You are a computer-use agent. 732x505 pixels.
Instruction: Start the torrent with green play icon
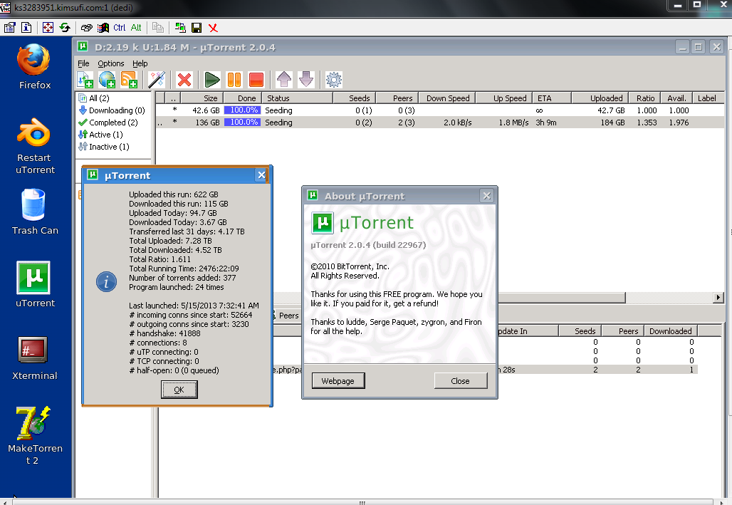(x=212, y=80)
